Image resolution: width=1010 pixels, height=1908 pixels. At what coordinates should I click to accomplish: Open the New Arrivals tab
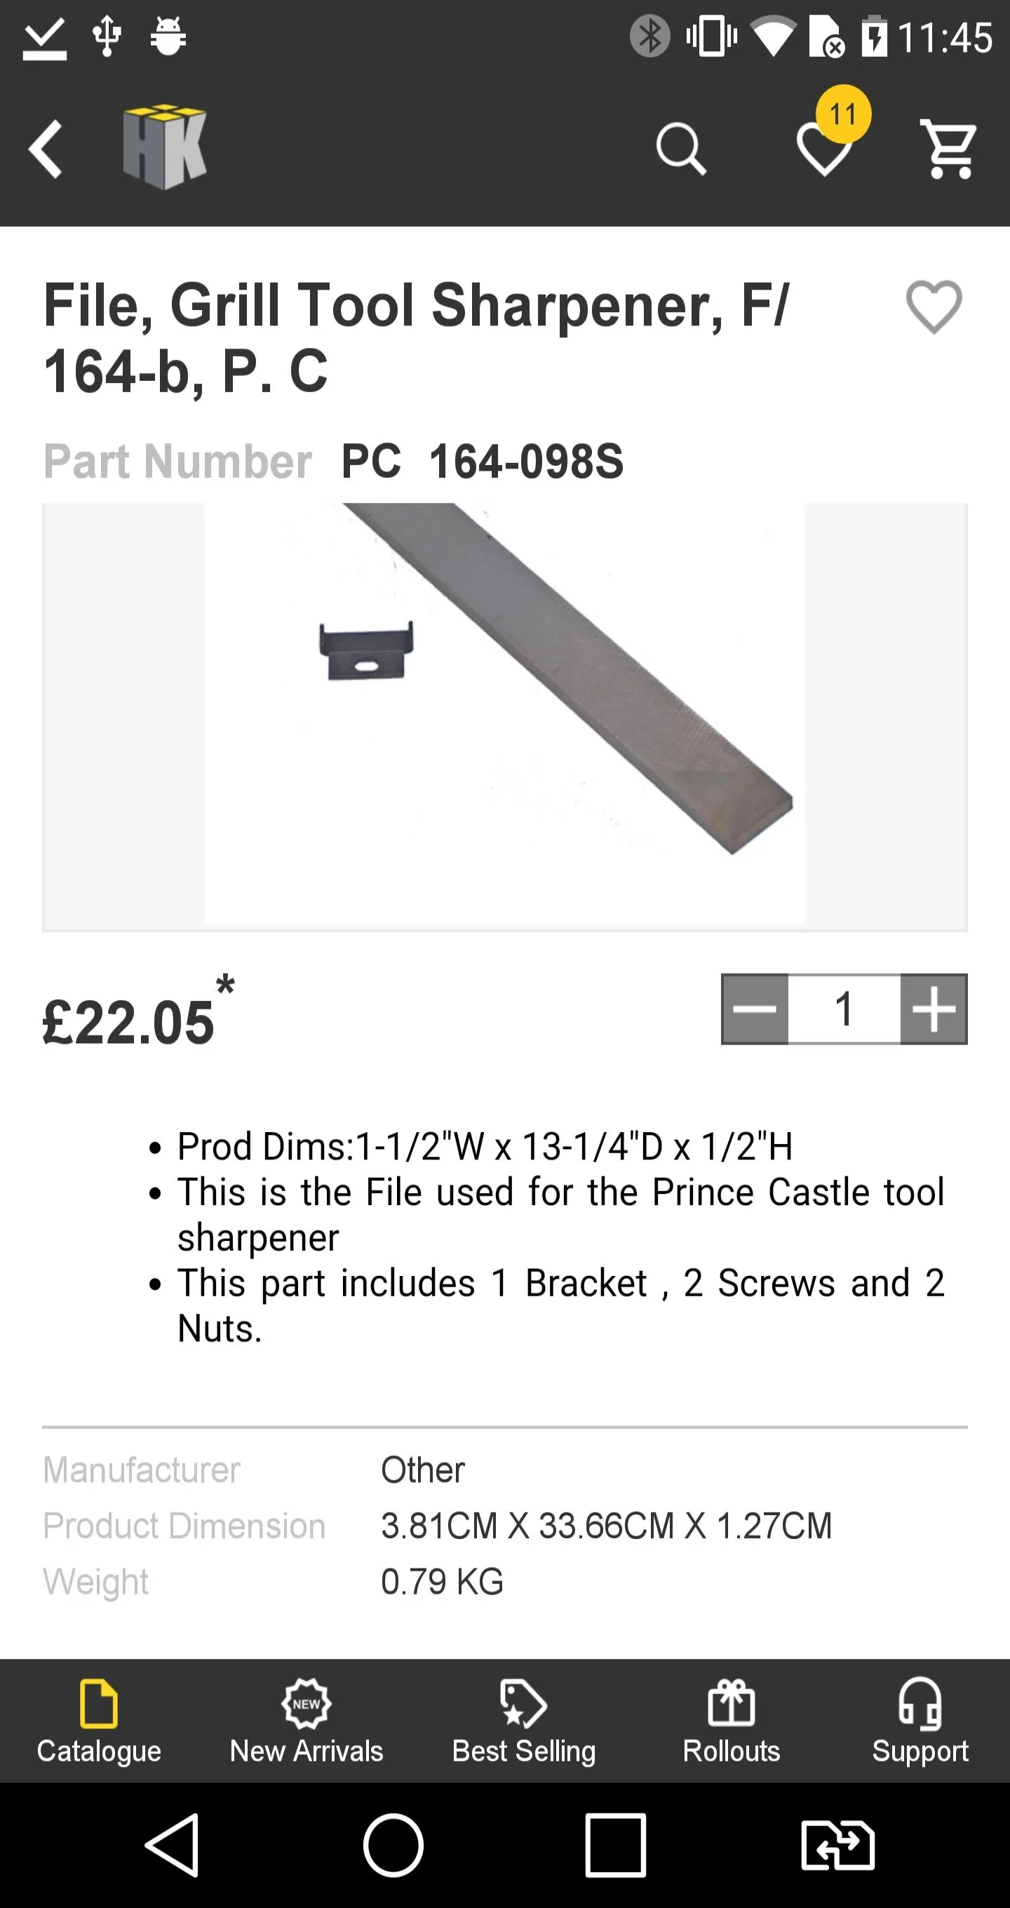(x=307, y=1721)
